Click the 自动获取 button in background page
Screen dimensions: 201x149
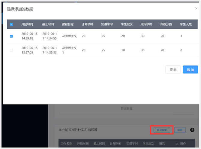[162, 130]
